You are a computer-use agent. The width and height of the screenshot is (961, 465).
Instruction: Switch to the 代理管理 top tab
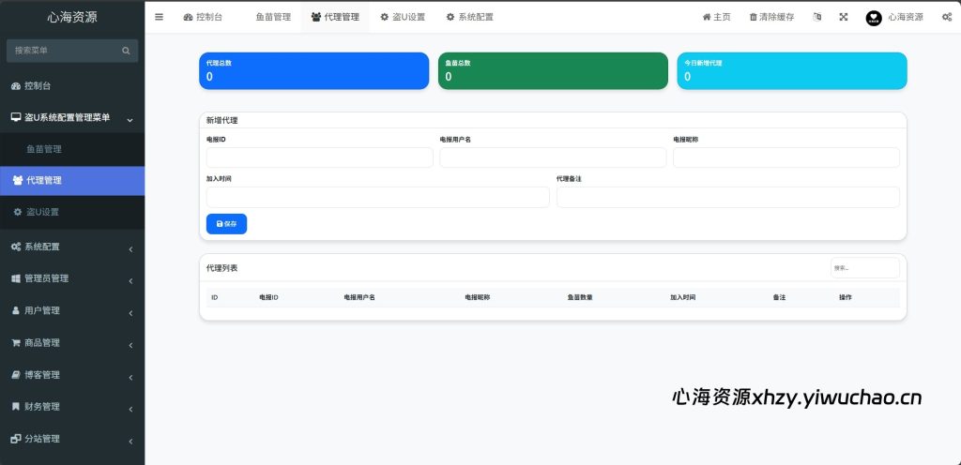[x=335, y=17]
